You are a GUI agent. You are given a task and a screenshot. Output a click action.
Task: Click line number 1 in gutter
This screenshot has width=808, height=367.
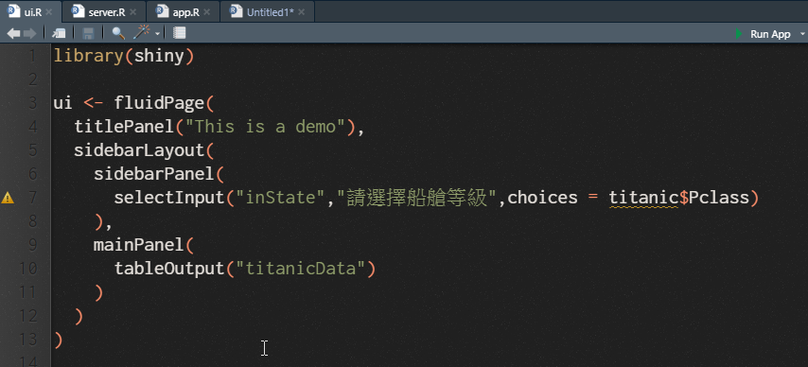[33, 56]
